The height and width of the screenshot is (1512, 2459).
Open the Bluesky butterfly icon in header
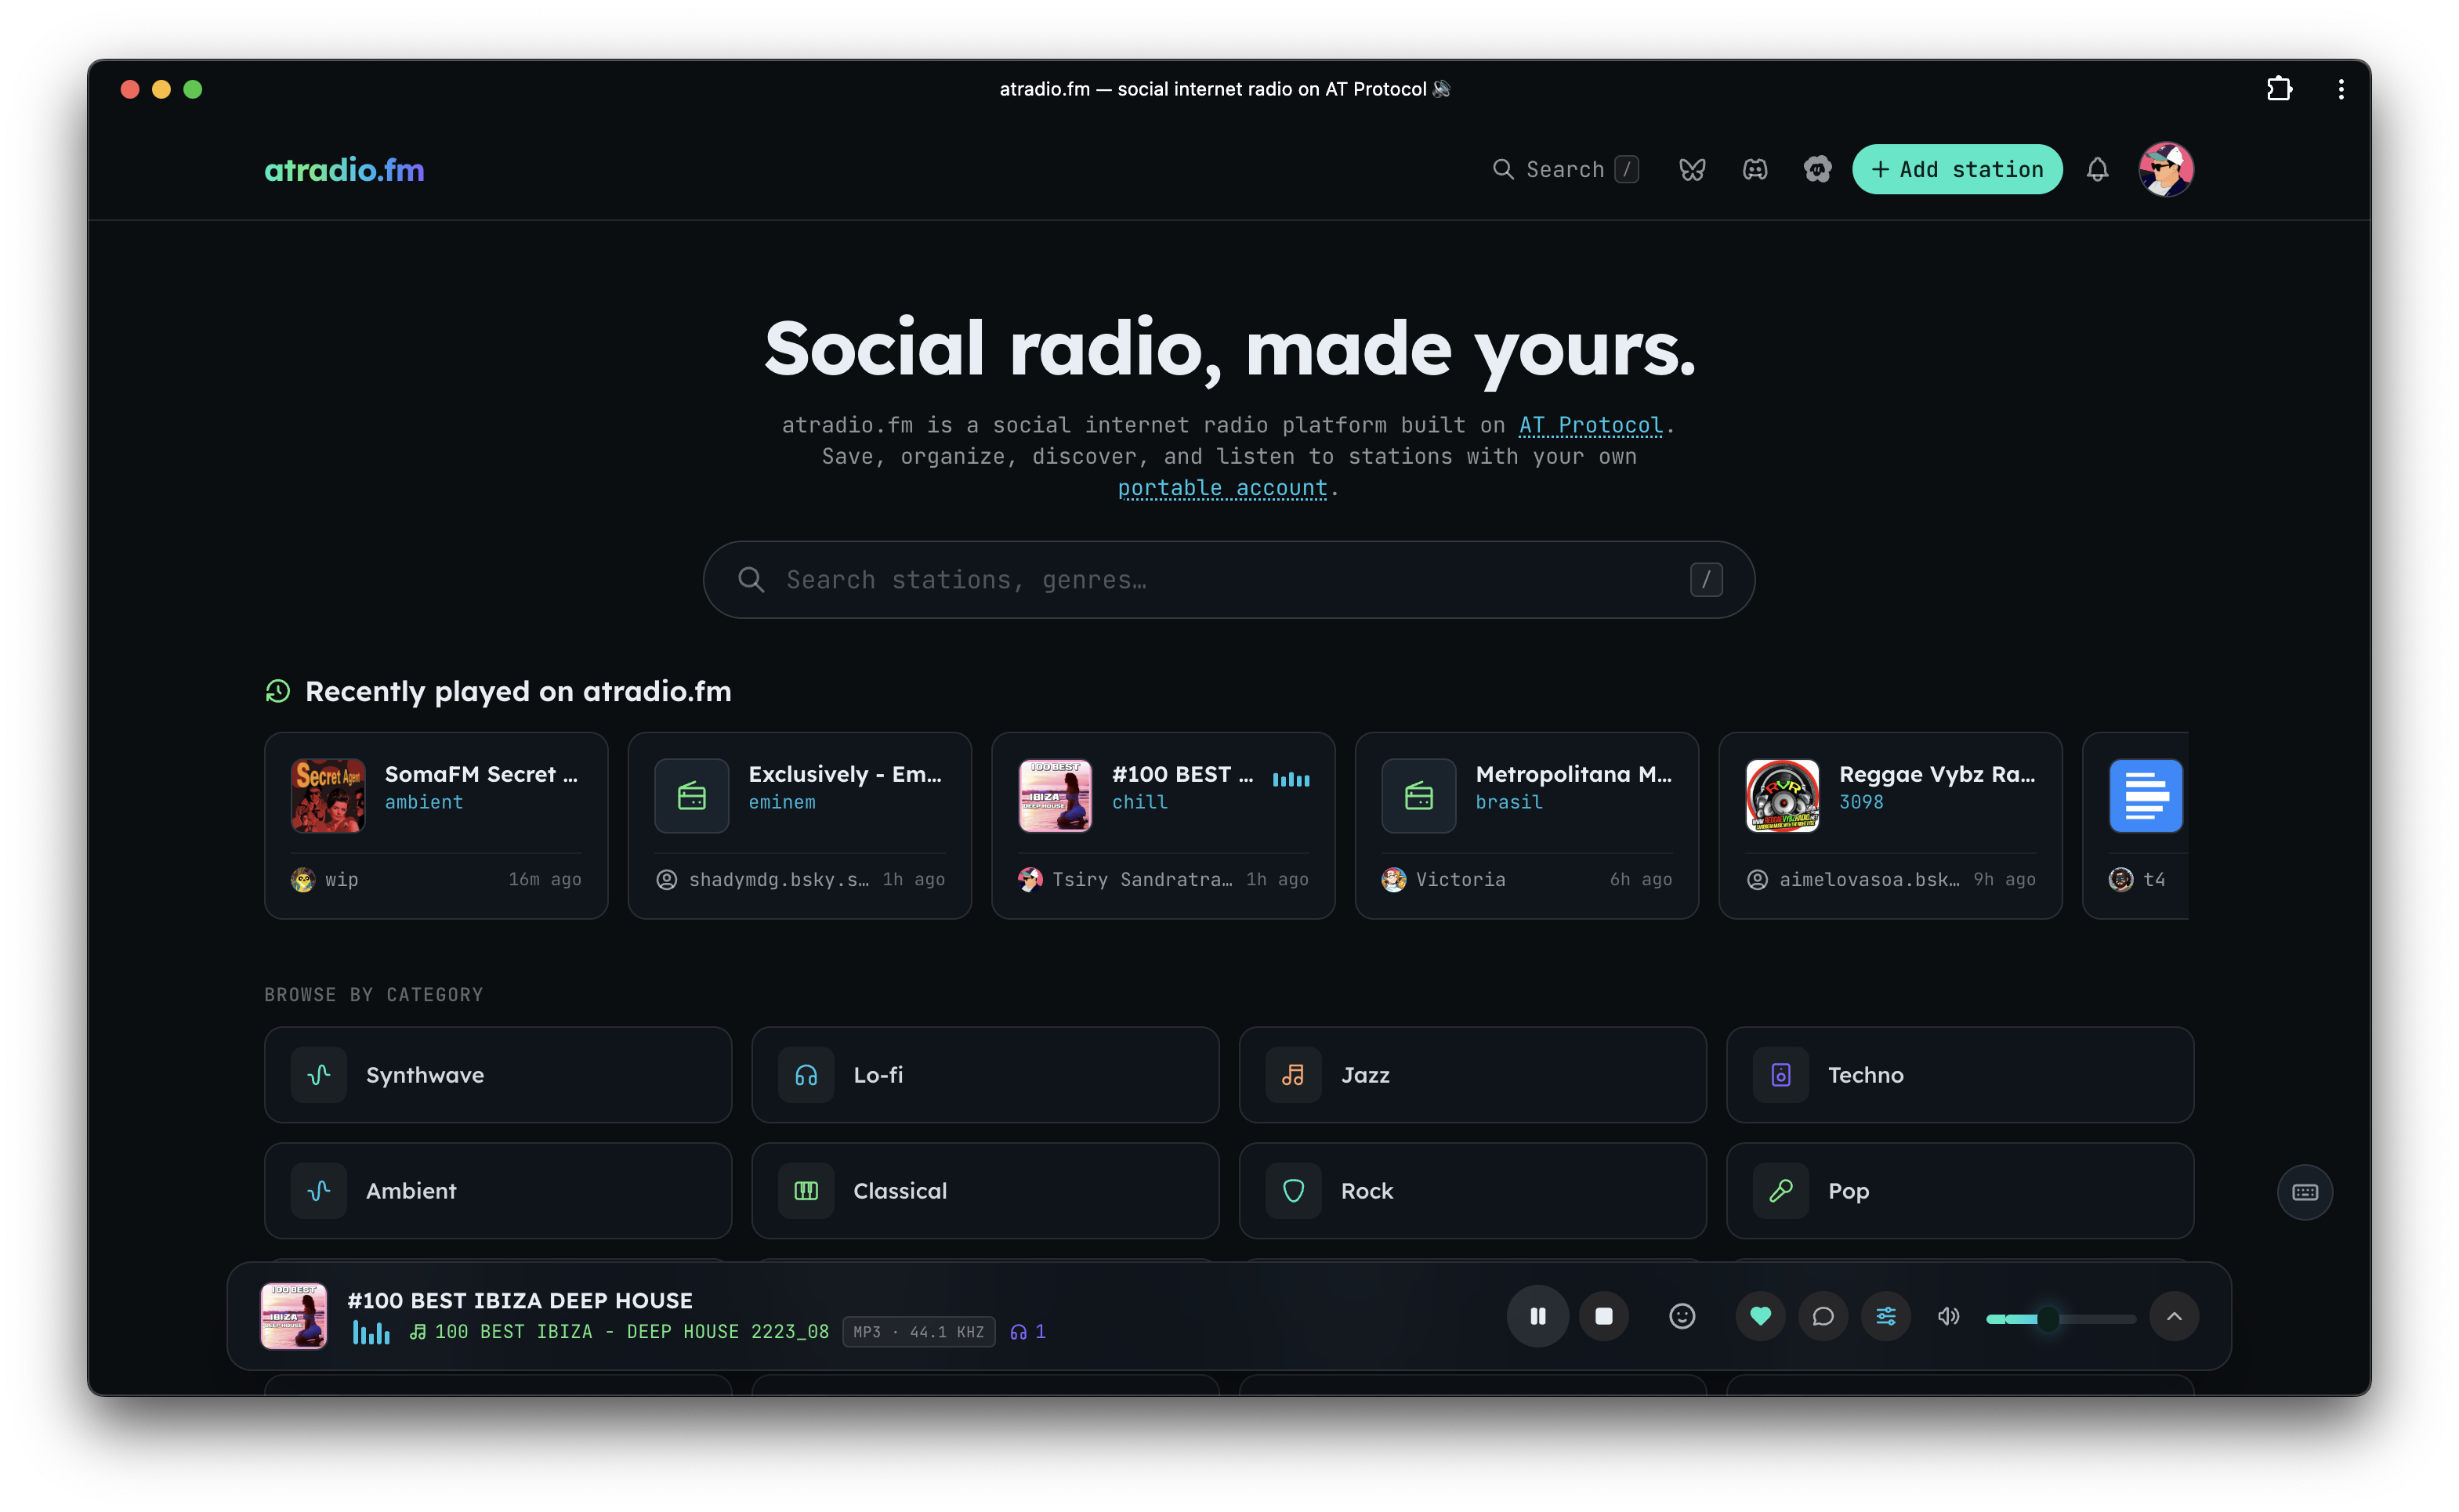[1691, 170]
